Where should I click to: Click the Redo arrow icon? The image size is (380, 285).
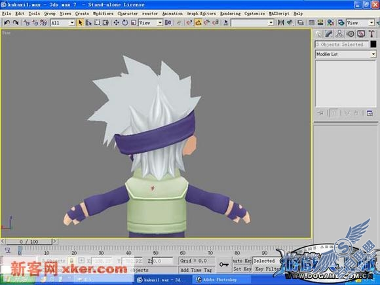(x=16, y=23)
